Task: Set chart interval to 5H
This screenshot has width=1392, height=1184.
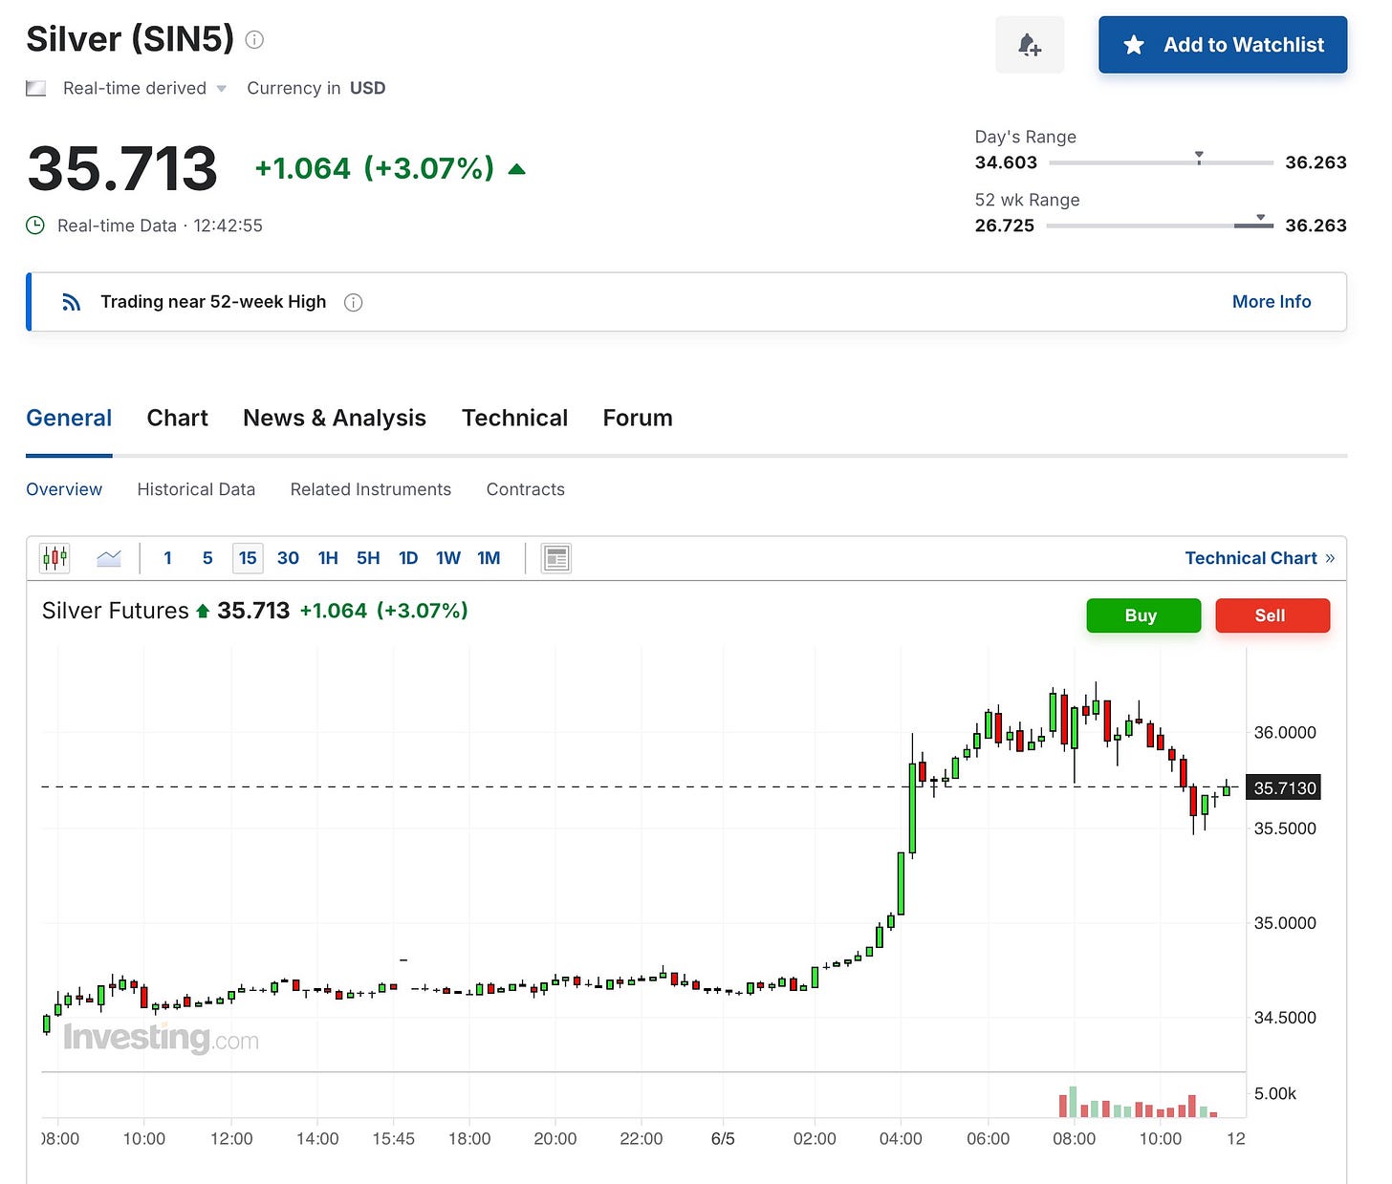Action: tap(368, 558)
